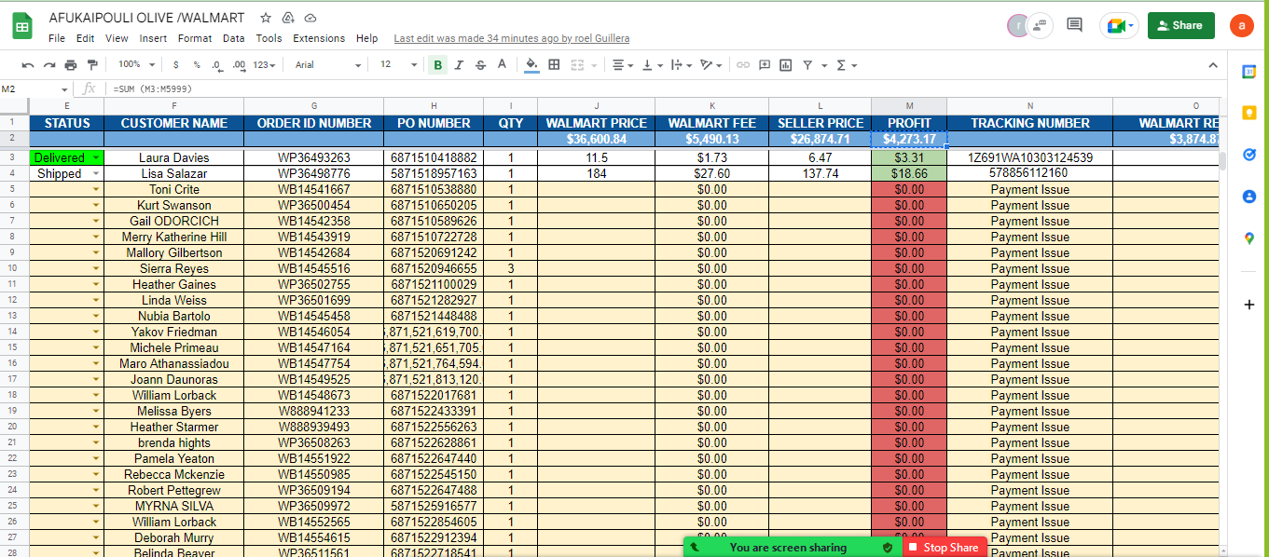
Task: Open the Arial font dropdown
Action: tap(327, 65)
